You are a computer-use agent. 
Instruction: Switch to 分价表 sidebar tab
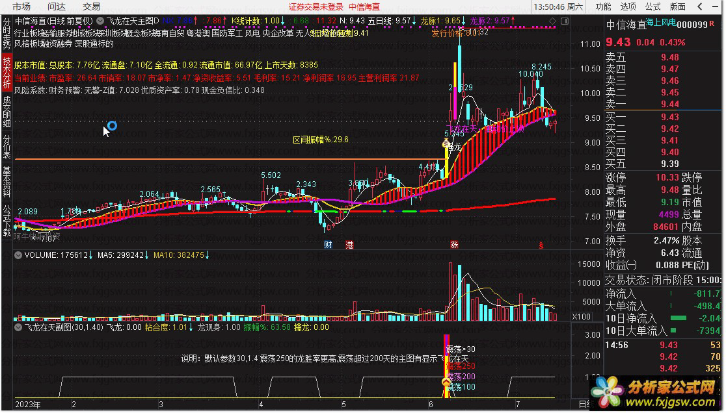pyautogui.click(x=7, y=147)
